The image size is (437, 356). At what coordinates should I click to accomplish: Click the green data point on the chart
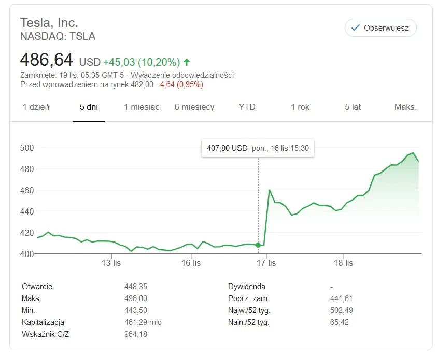258,245
